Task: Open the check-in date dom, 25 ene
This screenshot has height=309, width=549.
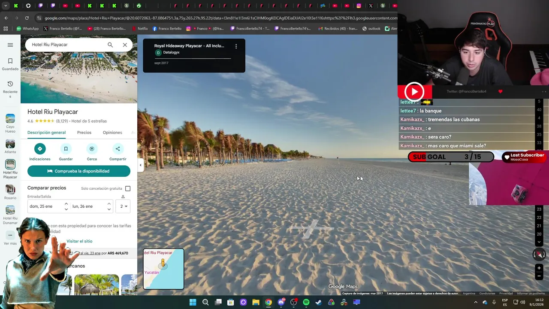Action: (x=41, y=206)
